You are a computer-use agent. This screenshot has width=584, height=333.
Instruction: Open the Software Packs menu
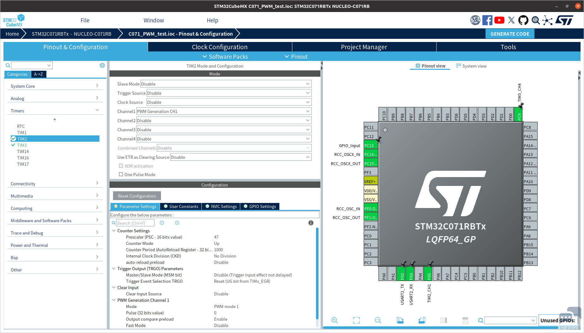click(225, 56)
